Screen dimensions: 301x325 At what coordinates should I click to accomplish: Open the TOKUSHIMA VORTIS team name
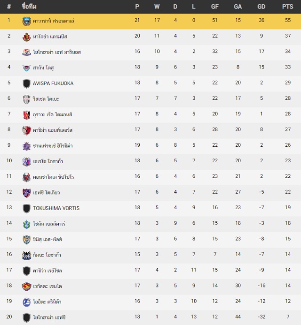tap(56, 208)
